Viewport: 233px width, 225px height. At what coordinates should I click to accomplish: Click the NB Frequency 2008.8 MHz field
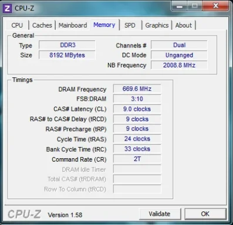179,65
